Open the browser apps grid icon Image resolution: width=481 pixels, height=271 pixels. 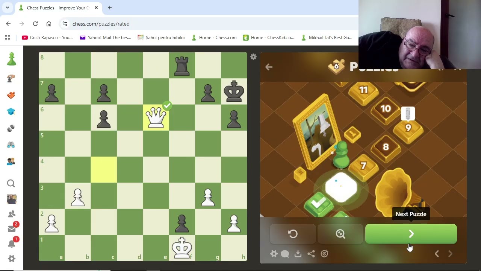(x=8, y=38)
